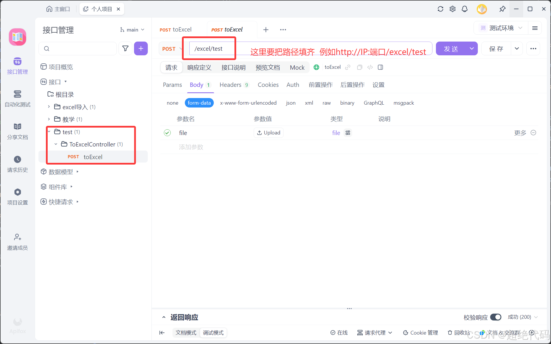Screen dimensions: 551x344
Task: Toggle the 校验响应 switch
Action: tap(496, 317)
